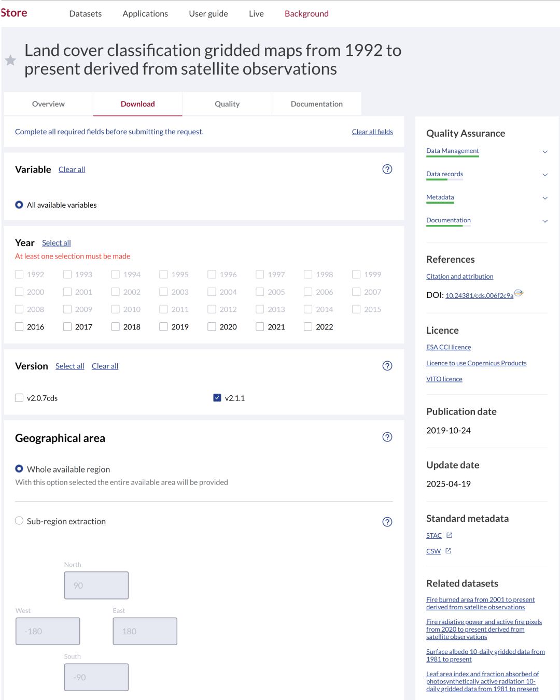The width and height of the screenshot is (560, 700).
Task: Check the v2.0.7cds version checkbox
Action: click(x=19, y=398)
